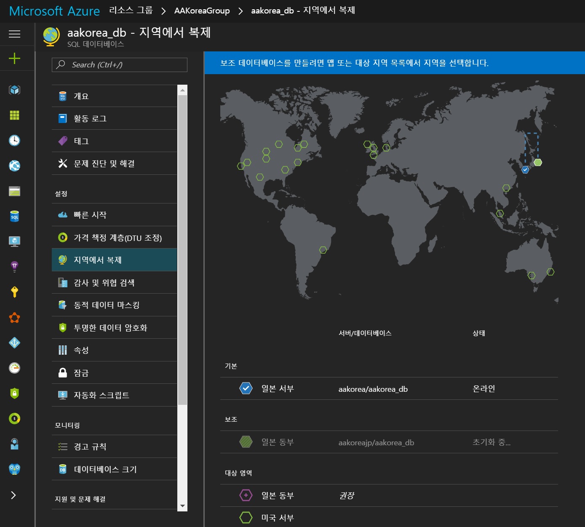Open 문제 진단 및 해결 menu item

click(115, 163)
